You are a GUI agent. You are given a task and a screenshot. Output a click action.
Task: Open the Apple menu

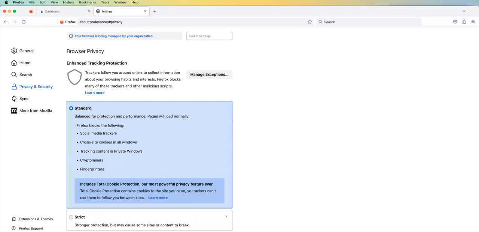coord(6,2)
